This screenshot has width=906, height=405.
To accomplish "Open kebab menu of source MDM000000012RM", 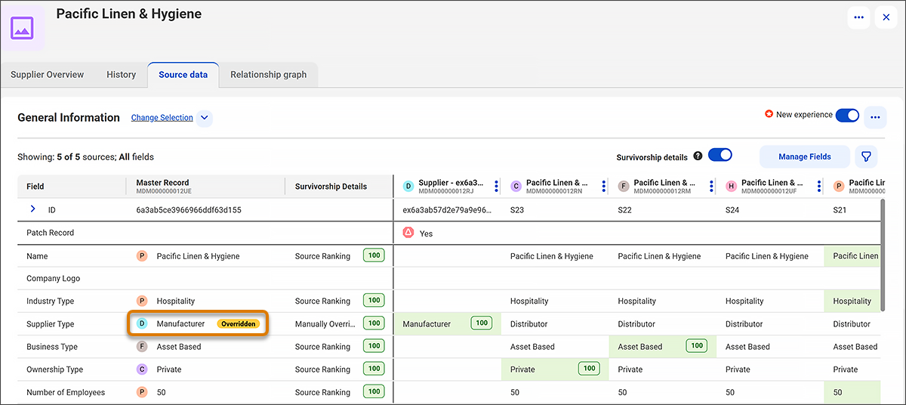I will pyautogui.click(x=711, y=187).
